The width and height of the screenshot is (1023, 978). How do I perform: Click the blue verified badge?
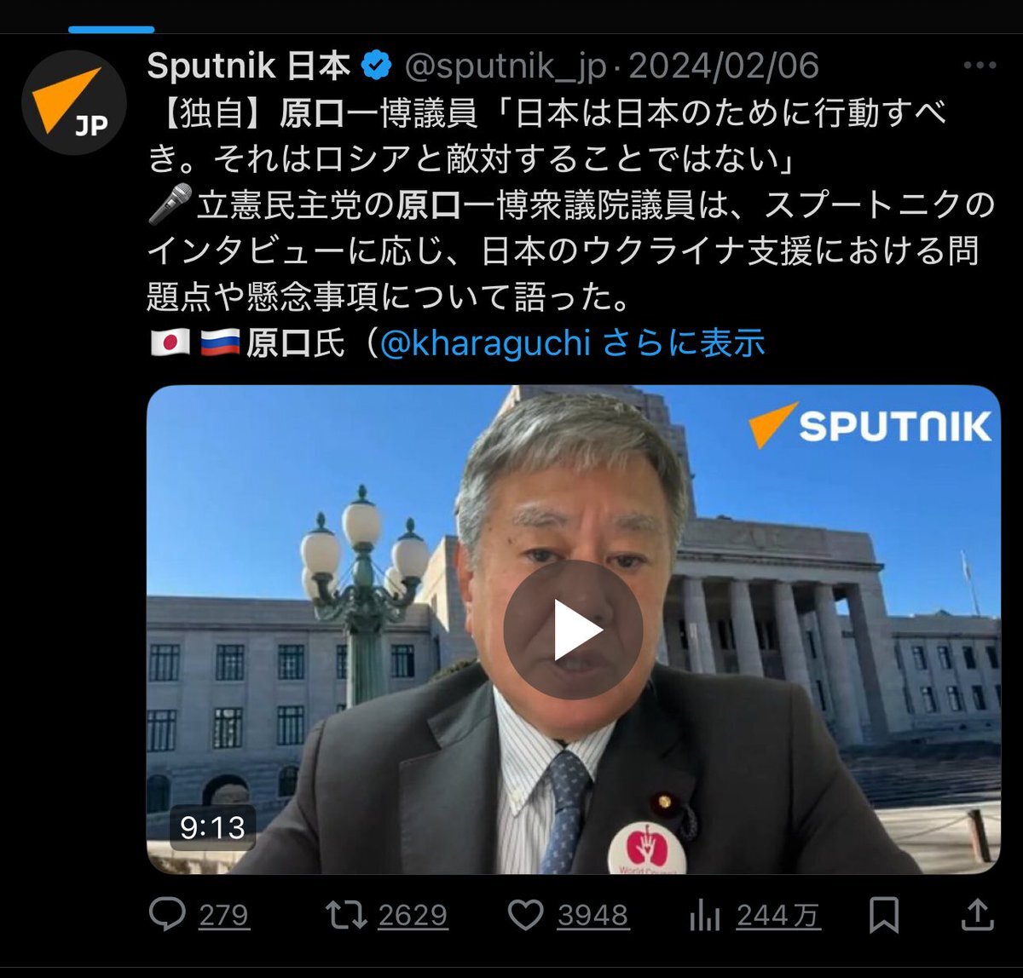coord(377,66)
